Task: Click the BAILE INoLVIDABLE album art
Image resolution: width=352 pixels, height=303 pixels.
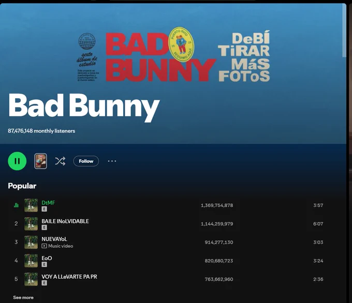Action: [31, 223]
